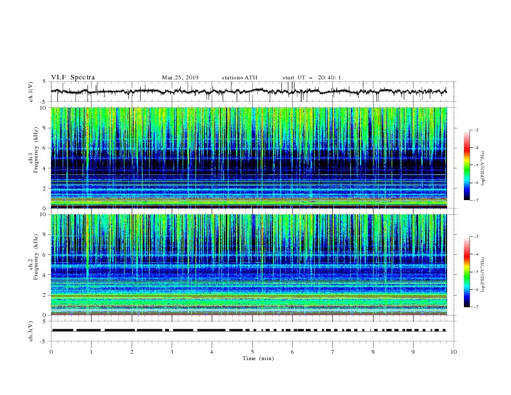Click the 'station=ATH' label
This screenshot has width=511, height=395.
(x=239, y=77)
